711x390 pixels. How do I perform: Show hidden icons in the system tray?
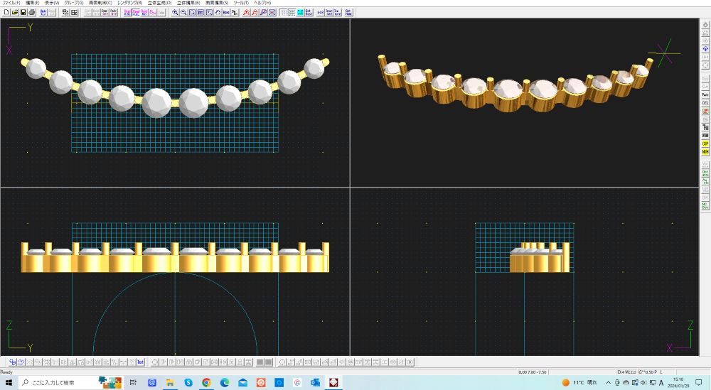[608, 382]
